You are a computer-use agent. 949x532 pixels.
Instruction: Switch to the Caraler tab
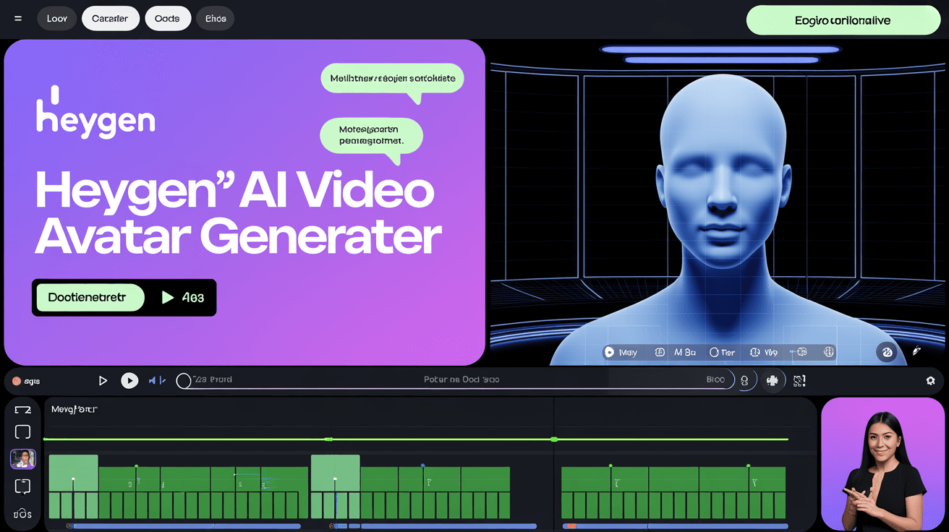point(110,19)
